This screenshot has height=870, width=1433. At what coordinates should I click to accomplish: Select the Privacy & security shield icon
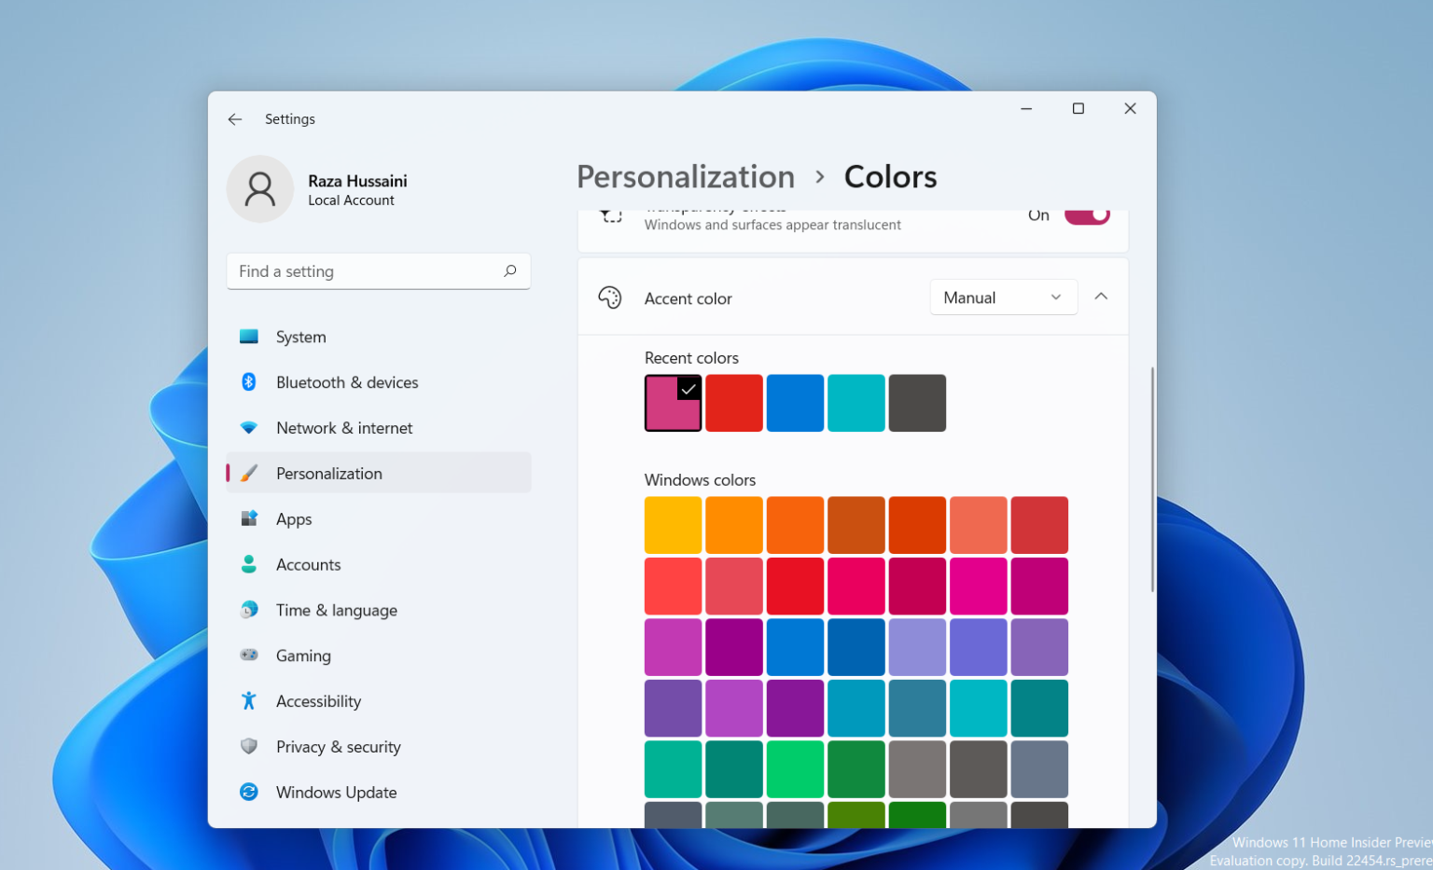point(248,746)
